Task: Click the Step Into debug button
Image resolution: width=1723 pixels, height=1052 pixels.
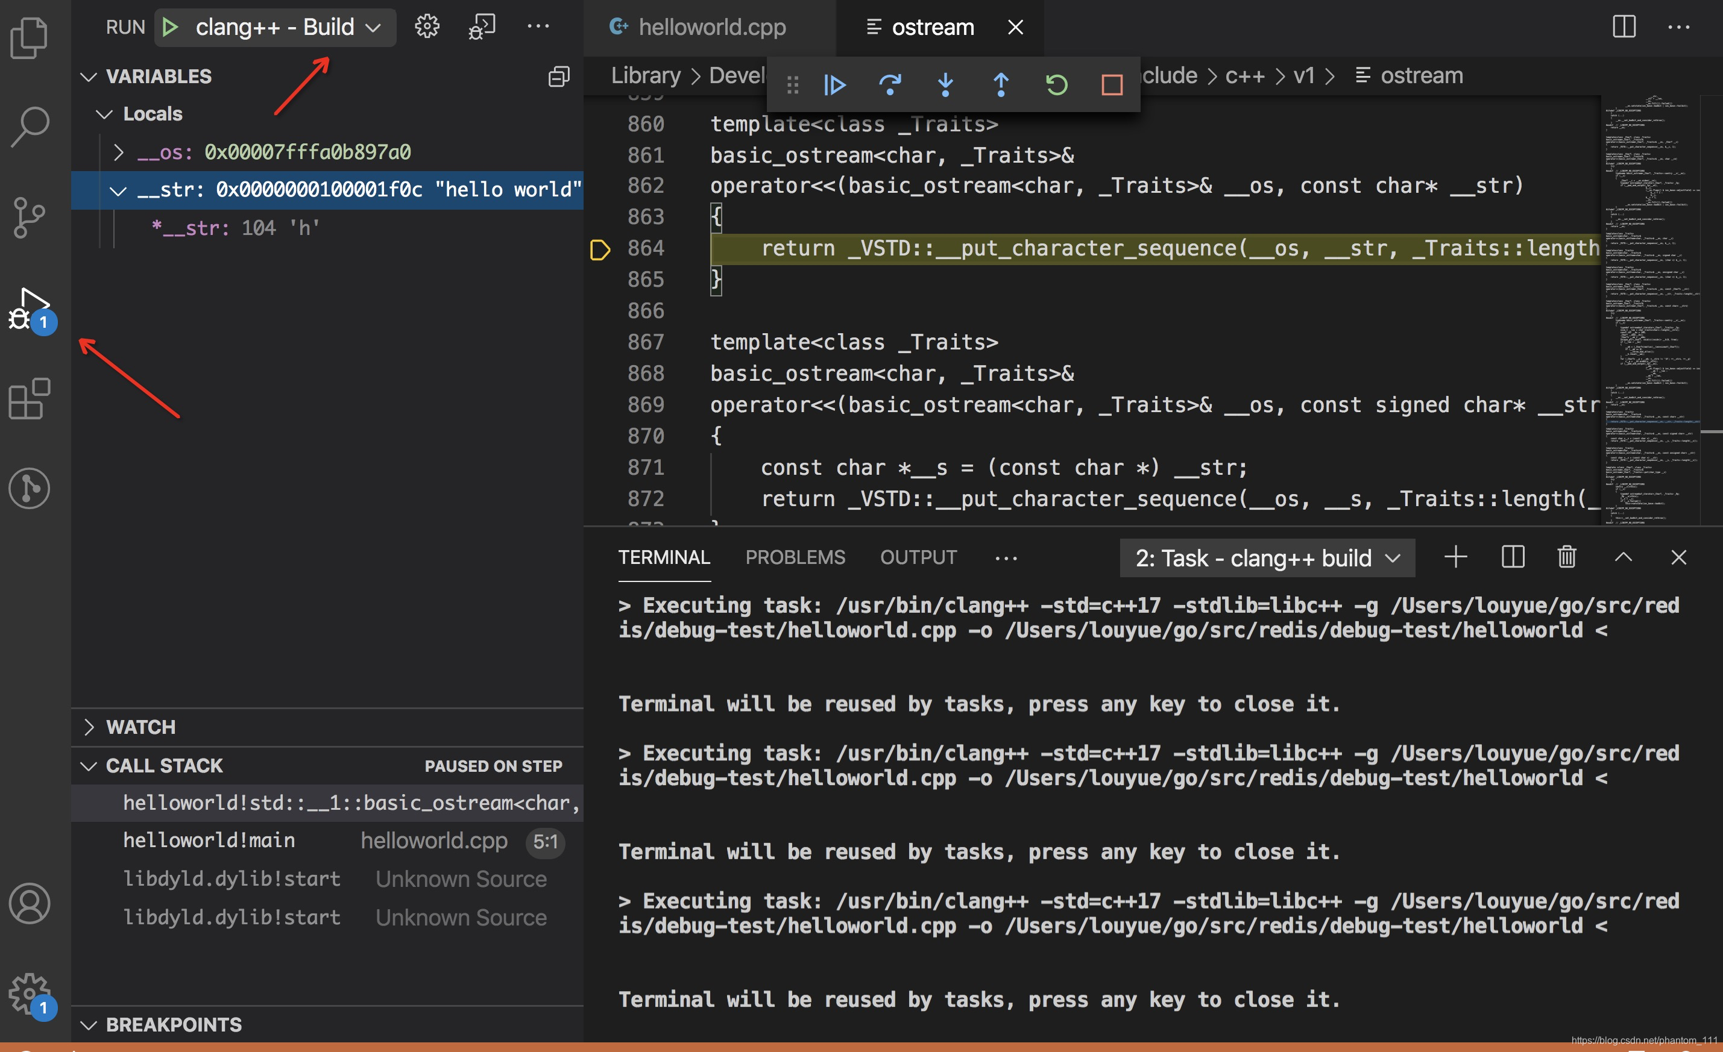Action: (945, 83)
